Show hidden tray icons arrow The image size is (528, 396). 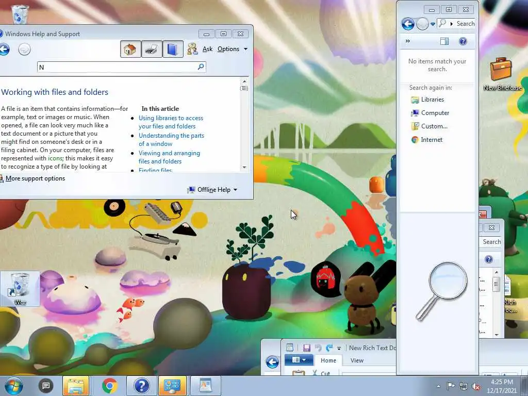click(438, 387)
